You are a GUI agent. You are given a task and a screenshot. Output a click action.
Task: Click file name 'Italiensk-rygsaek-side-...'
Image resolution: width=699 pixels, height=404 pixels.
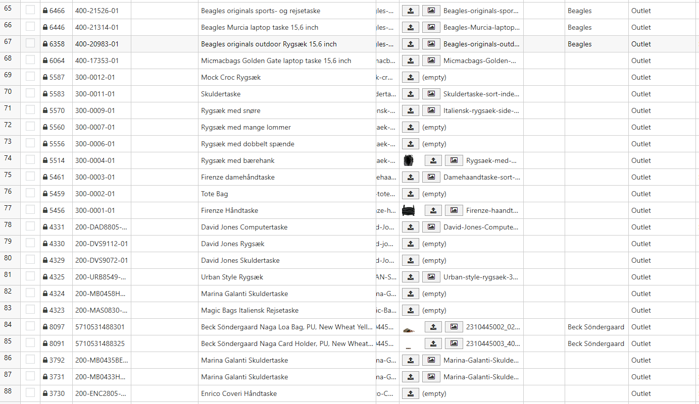[x=481, y=110]
